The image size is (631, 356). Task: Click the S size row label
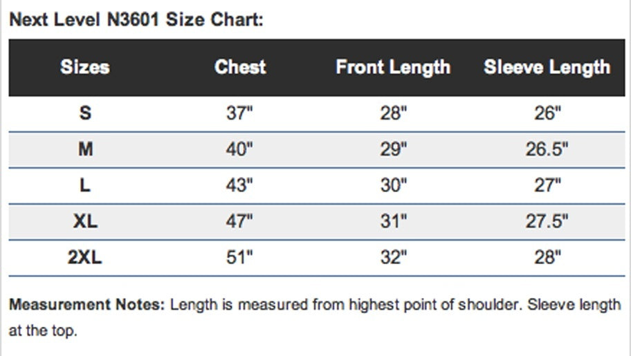[85, 113]
